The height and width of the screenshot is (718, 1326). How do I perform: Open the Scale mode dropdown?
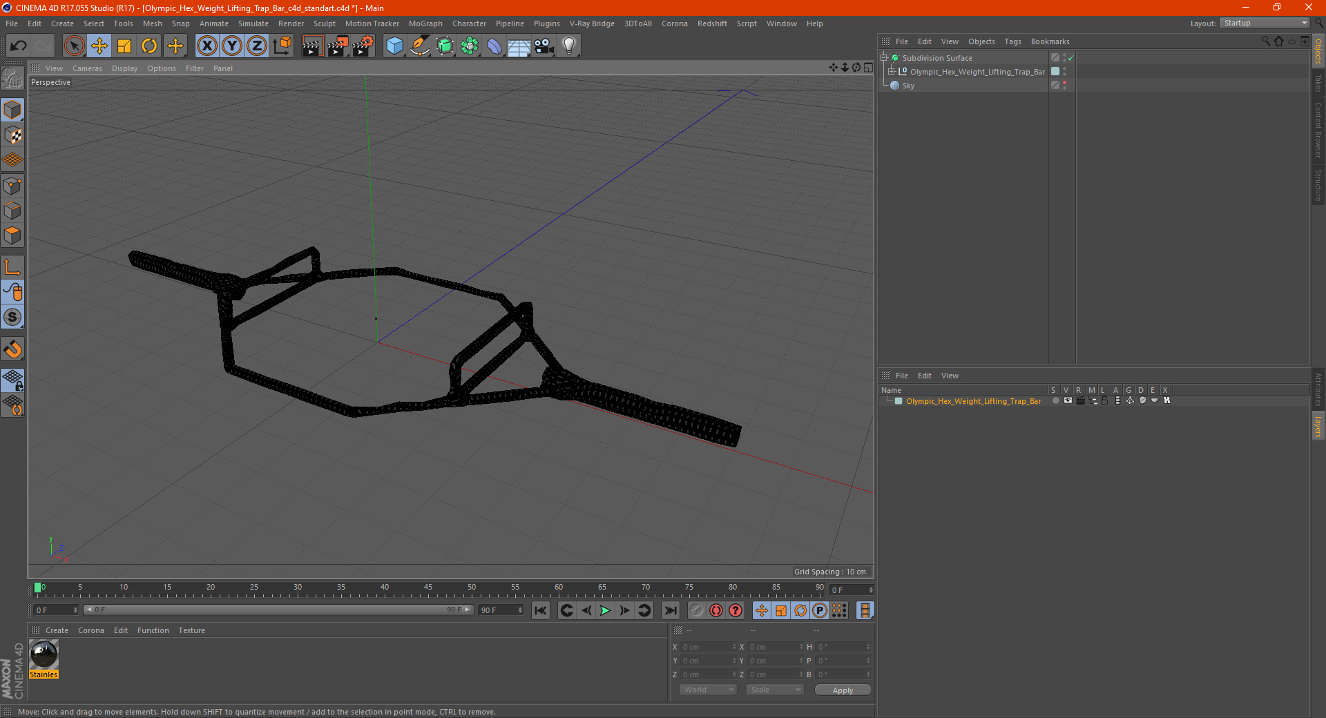774,690
